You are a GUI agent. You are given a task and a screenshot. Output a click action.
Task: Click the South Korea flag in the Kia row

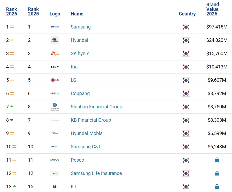pyautogui.click(x=186, y=67)
